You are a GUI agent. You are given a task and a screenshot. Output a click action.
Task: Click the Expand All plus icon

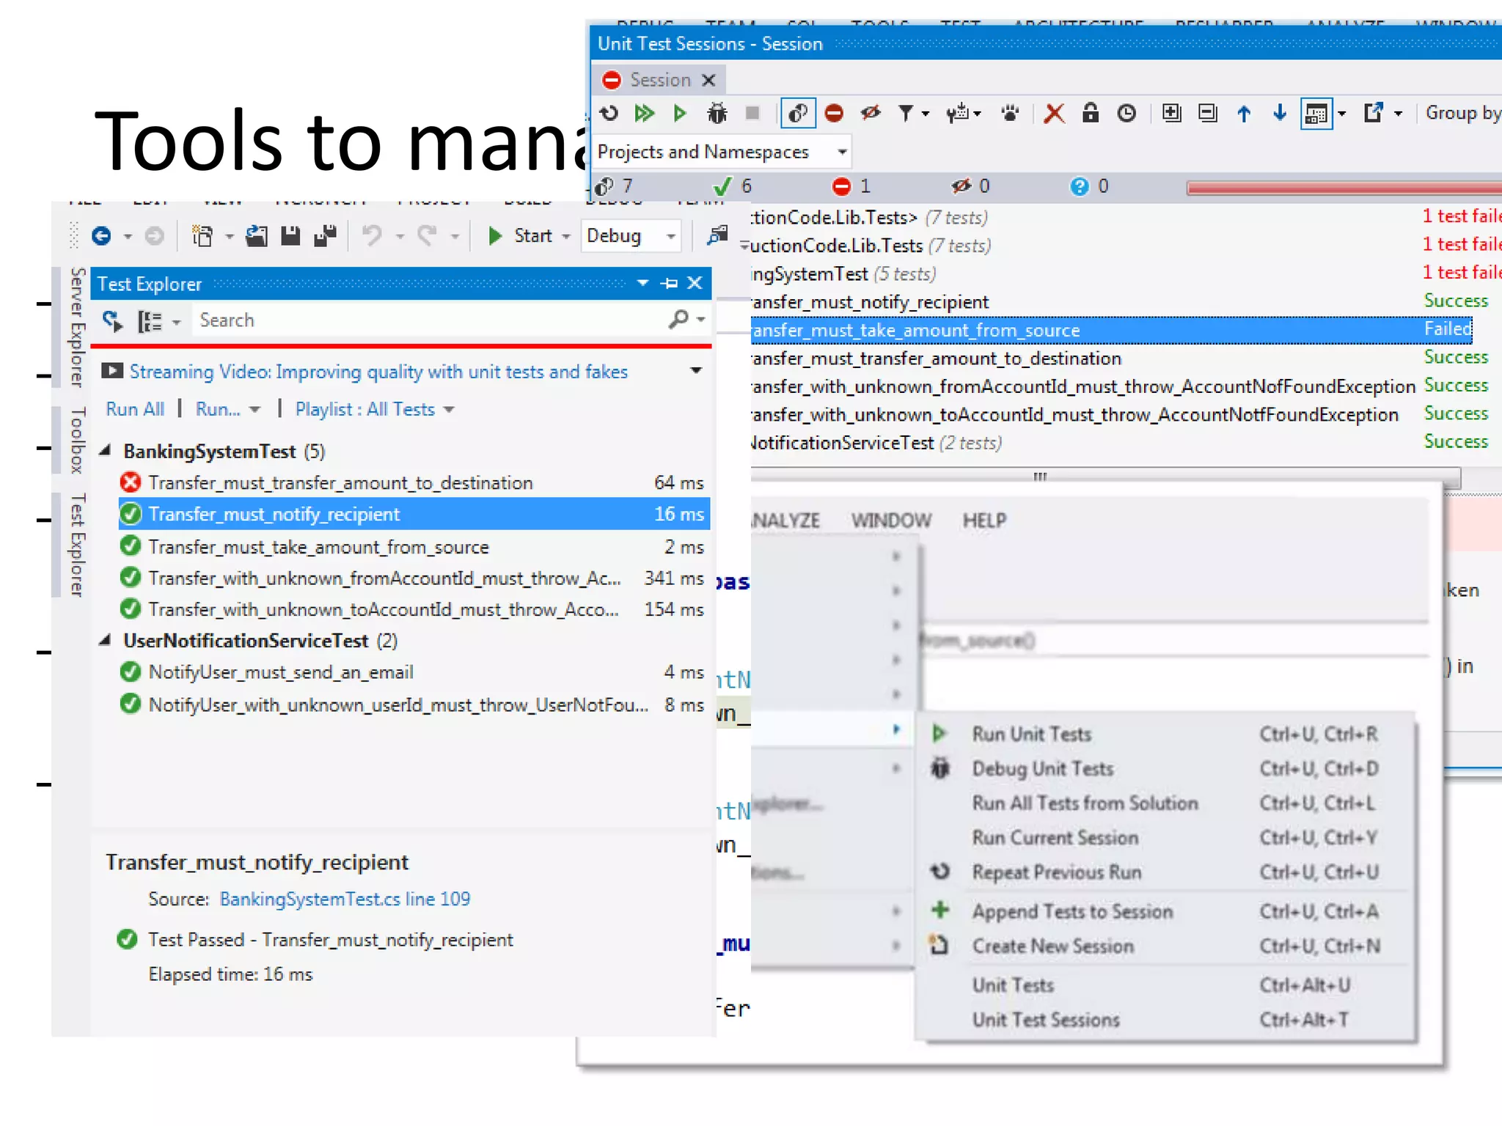1172,113
